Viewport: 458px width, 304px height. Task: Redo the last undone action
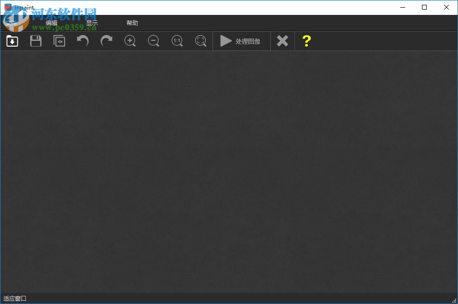[x=106, y=41]
